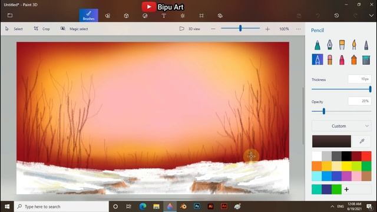Open the Text tool tab
The height and width of the screenshot is (212, 377).
tap(164, 16)
